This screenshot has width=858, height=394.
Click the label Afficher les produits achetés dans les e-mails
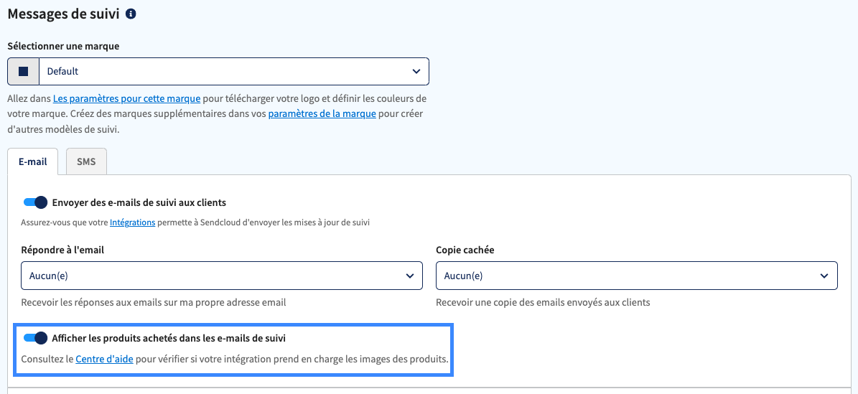coord(169,338)
